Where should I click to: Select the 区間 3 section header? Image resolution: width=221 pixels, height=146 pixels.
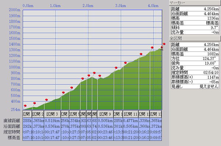52,114
